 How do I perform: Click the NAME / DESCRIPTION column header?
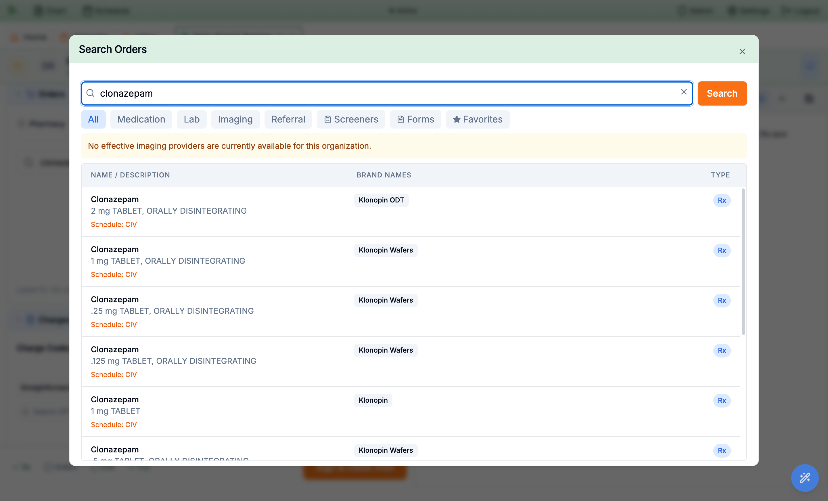pos(131,175)
